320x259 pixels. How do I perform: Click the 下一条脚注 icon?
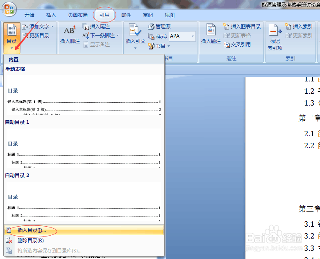(86, 36)
